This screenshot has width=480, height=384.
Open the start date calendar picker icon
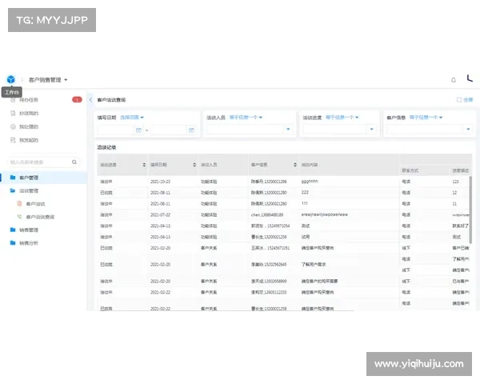click(138, 130)
